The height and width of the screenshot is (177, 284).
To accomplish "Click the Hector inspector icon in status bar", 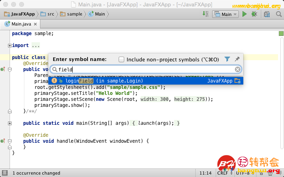I will (270, 173).
